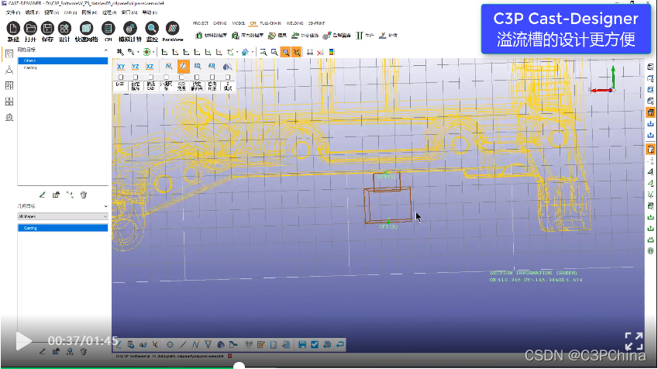658x369 pixels.
Task: Open 视图 menu
Action: (x=51, y=12)
